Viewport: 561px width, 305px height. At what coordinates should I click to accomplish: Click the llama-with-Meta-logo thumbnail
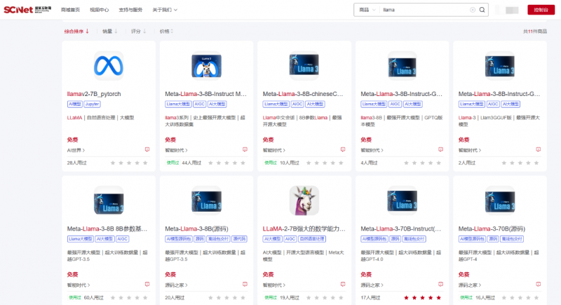[206, 66]
